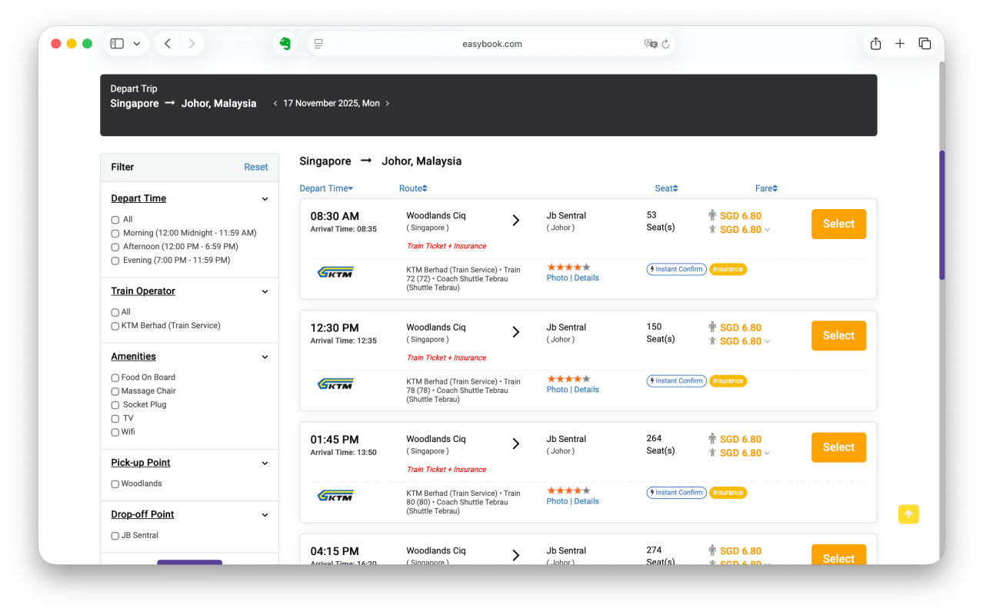Collapse the Amenities filter section

tap(265, 357)
